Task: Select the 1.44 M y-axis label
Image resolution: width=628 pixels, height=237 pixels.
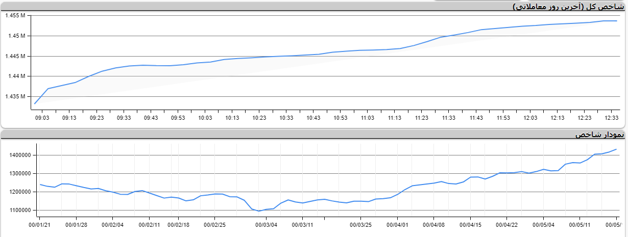Action: pyautogui.click(x=17, y=76)
